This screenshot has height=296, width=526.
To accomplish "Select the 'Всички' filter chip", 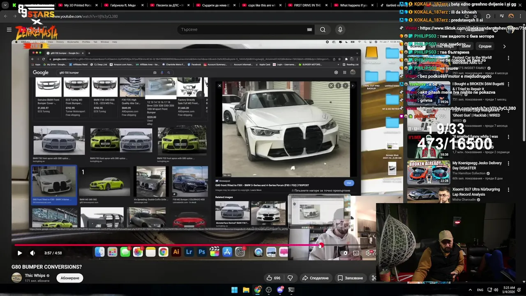I will [416, 46].
